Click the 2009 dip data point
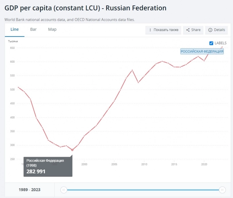233x198 pixels. click(x=138, y=82)
